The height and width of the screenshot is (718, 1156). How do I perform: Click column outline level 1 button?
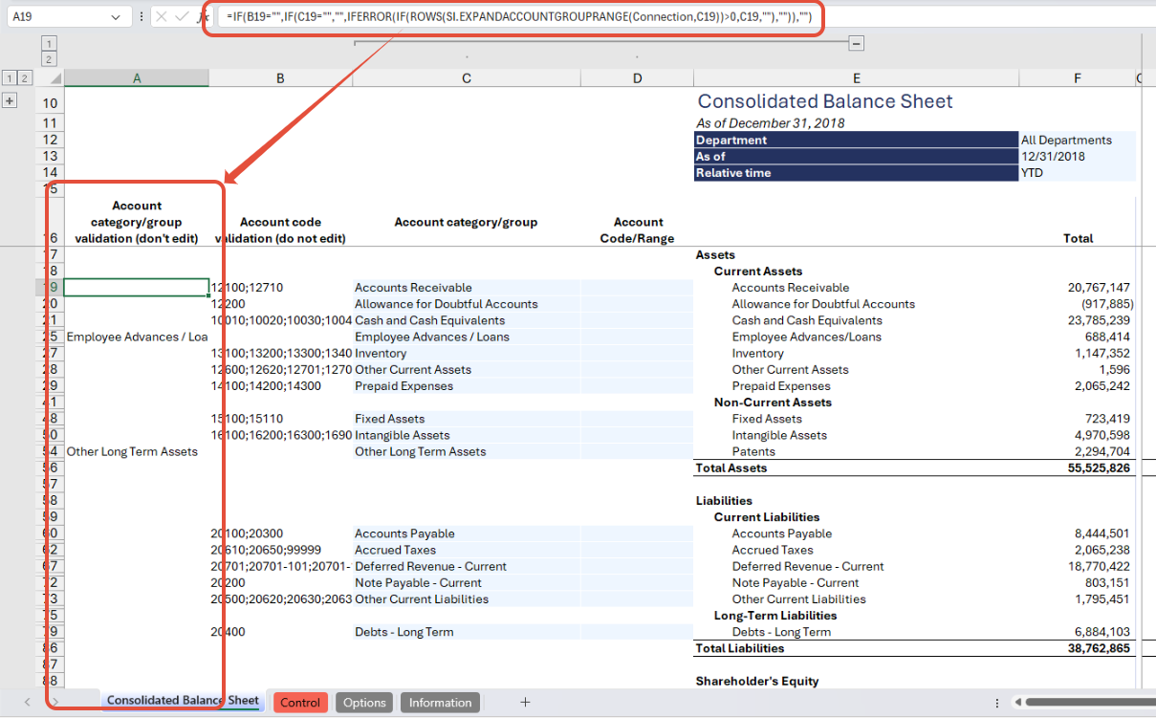(x=50, y=43)
